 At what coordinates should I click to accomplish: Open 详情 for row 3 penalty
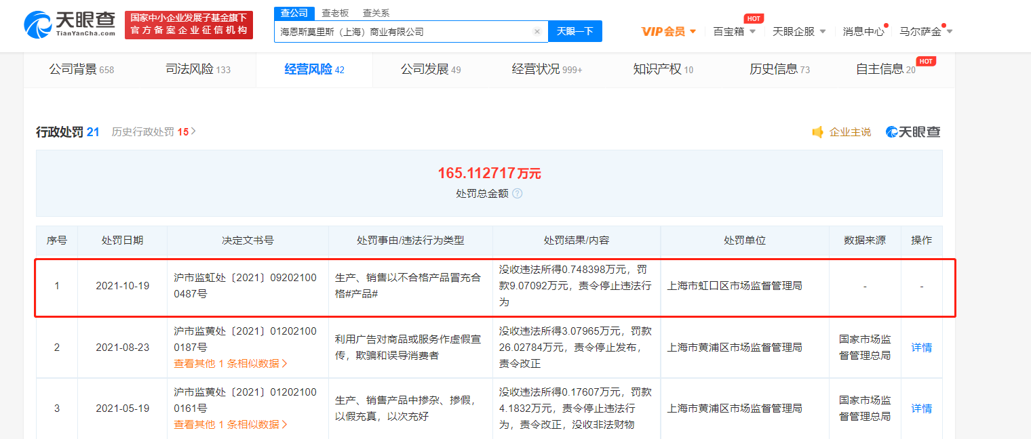[921, 409]
